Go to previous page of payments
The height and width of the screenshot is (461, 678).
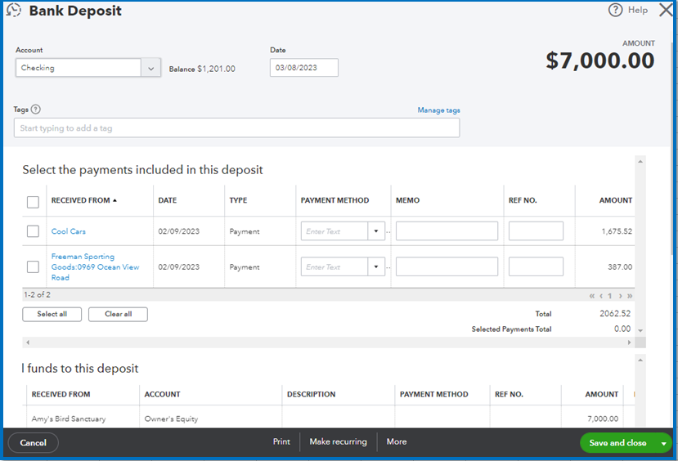click(600, 295)
